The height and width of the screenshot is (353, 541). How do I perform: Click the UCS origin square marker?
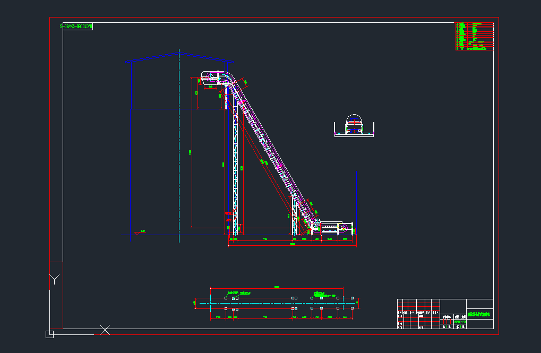(49, 334)
